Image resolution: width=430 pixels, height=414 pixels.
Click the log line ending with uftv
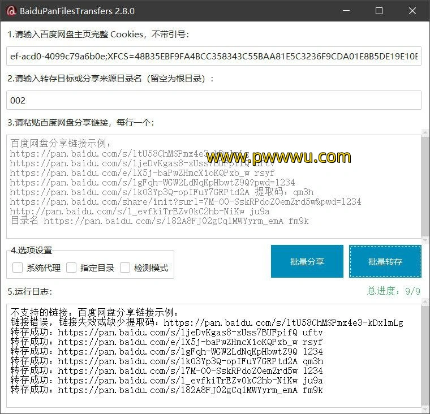click(x=166, y=333)
